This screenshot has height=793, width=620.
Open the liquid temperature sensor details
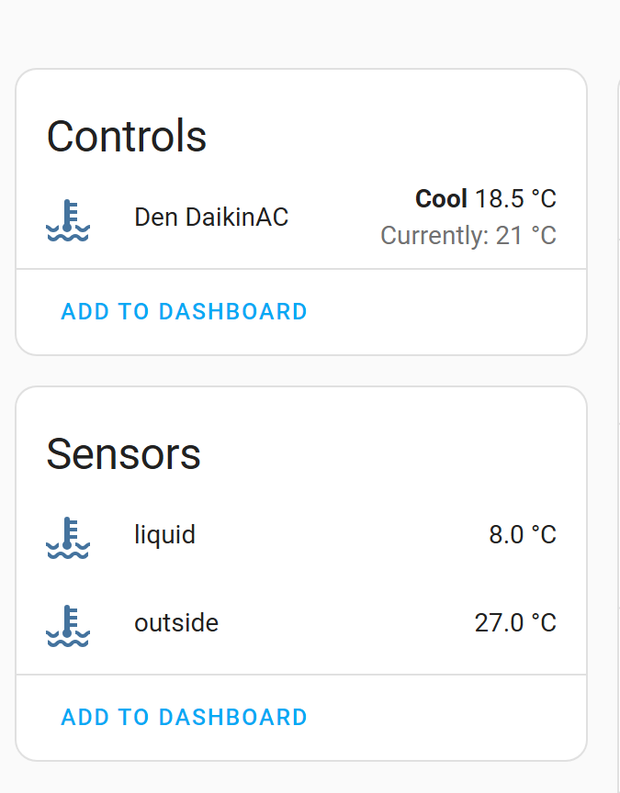click(165, 534)
